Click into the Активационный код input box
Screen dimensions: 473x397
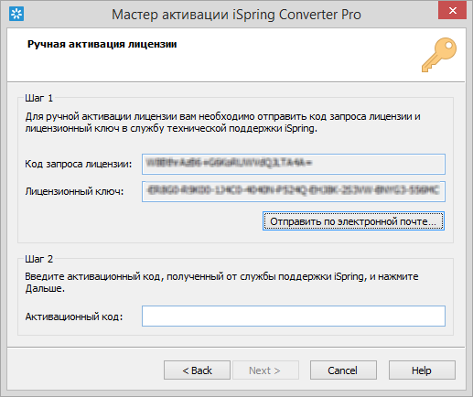click(x=294, y=316)
